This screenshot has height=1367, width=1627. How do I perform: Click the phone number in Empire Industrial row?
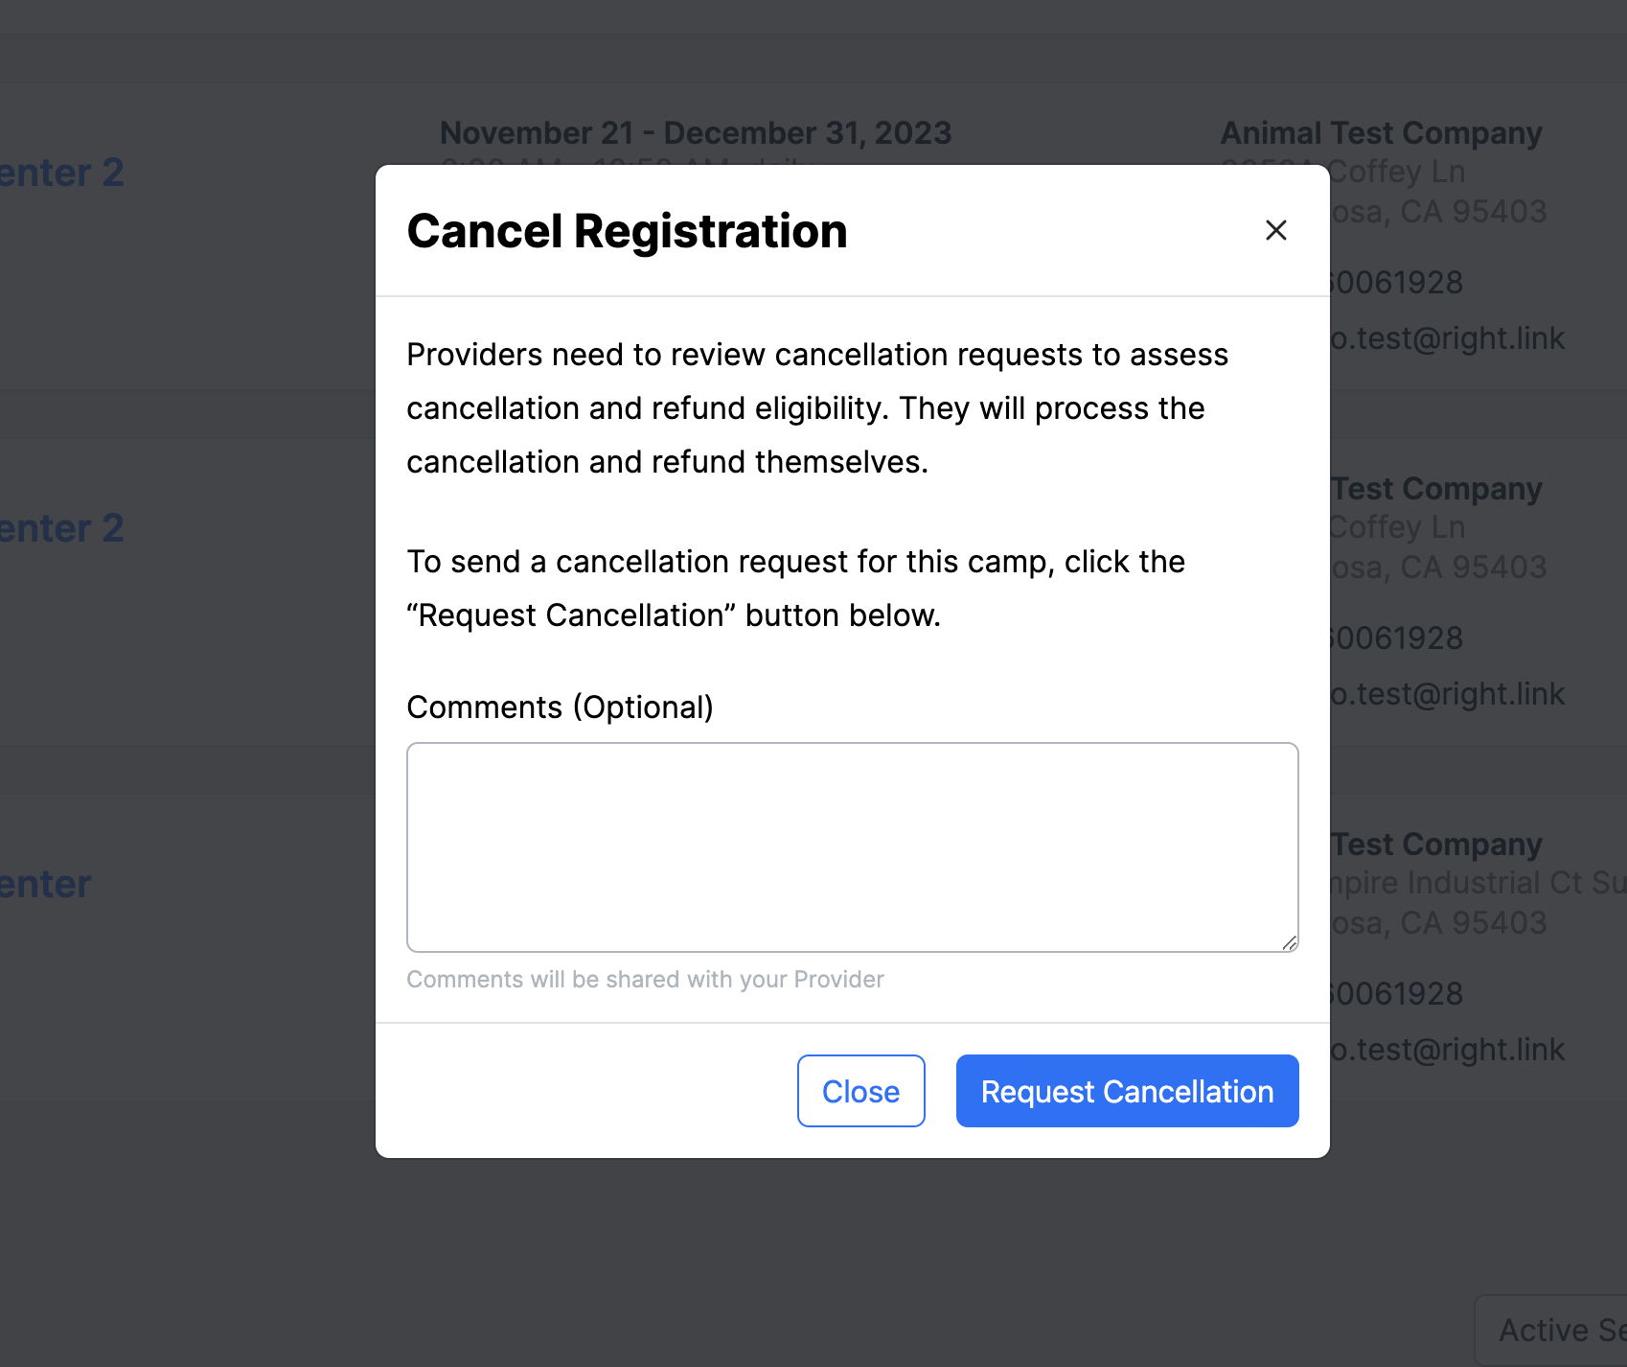(x=1397, y=994)
